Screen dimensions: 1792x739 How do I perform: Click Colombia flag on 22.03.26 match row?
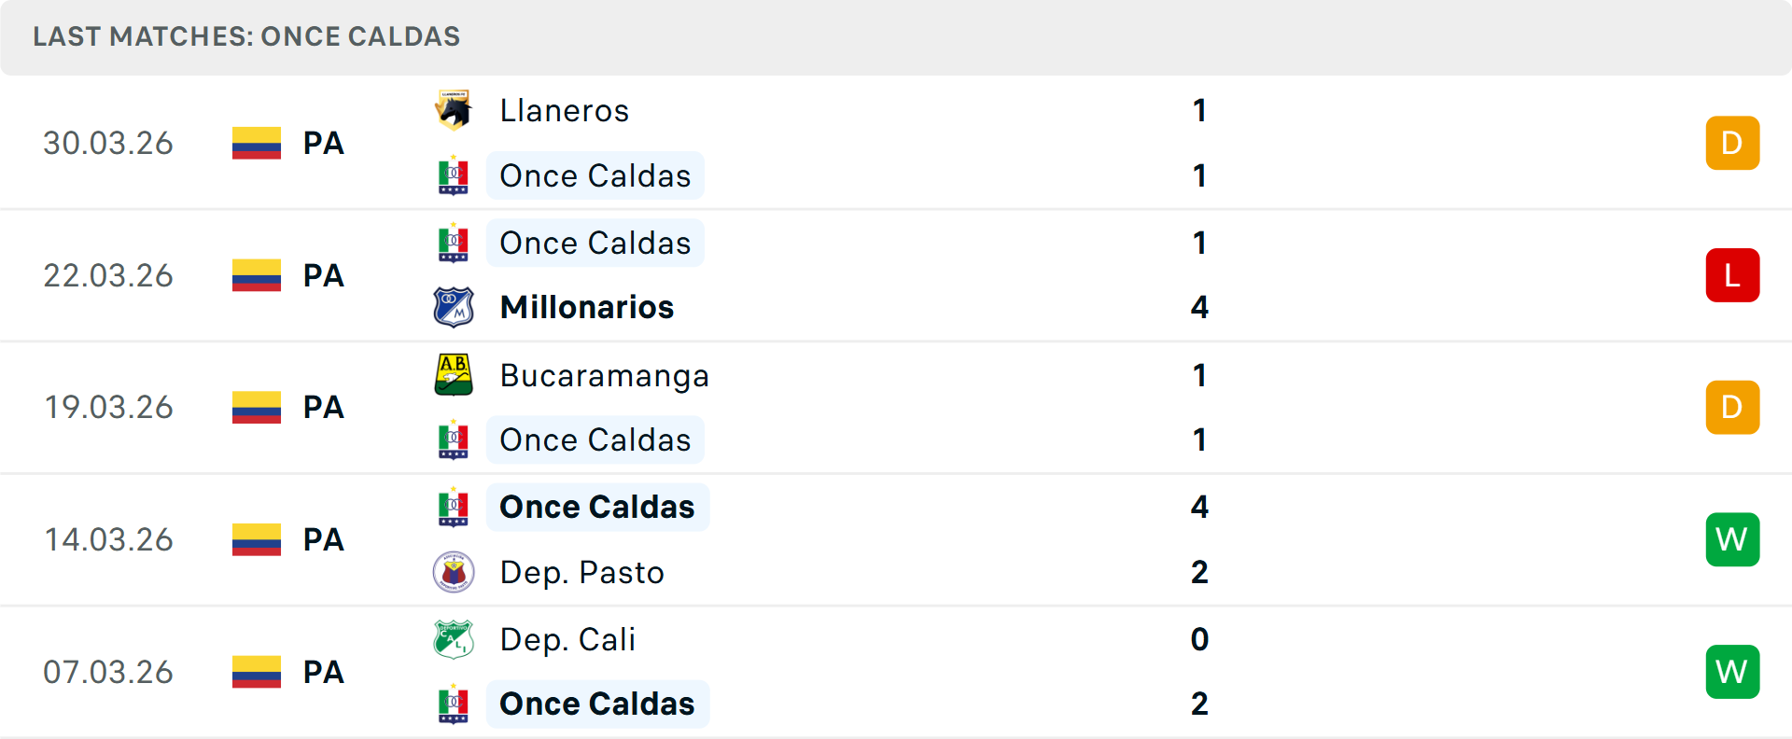pyautogui.click(x=257, y=275)
